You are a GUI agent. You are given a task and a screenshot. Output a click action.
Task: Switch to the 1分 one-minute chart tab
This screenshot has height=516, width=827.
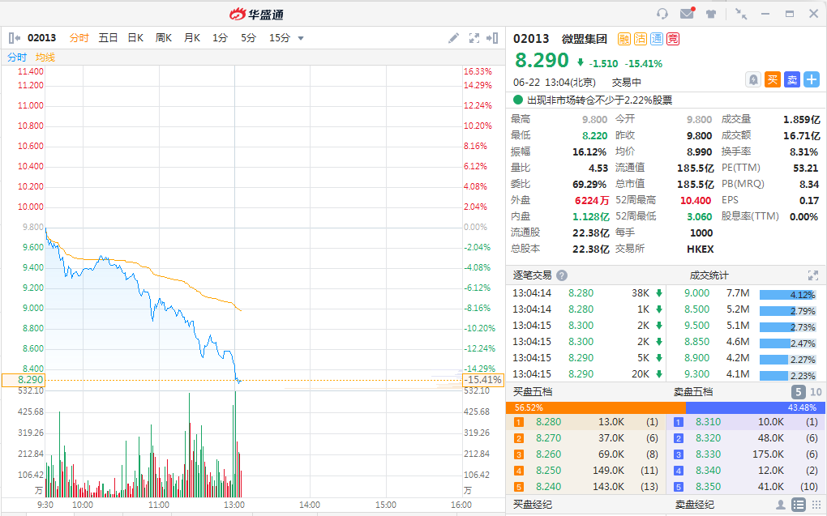click(220, 38)
